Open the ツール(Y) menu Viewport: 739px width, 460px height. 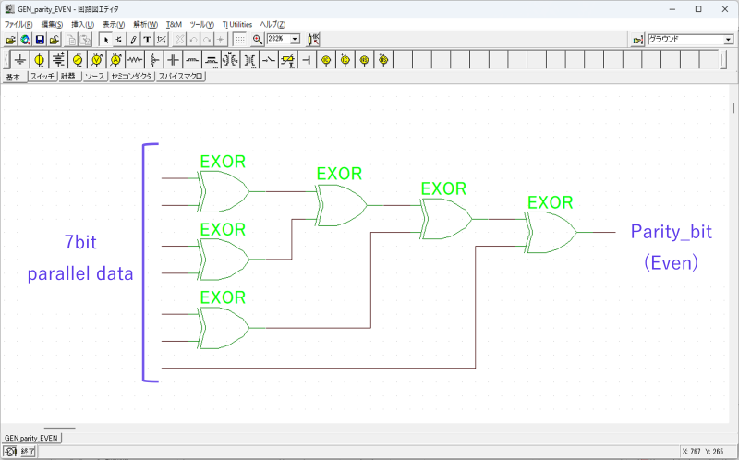(x=201, y=25)
